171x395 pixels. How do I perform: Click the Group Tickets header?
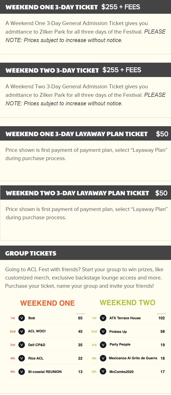86,253
